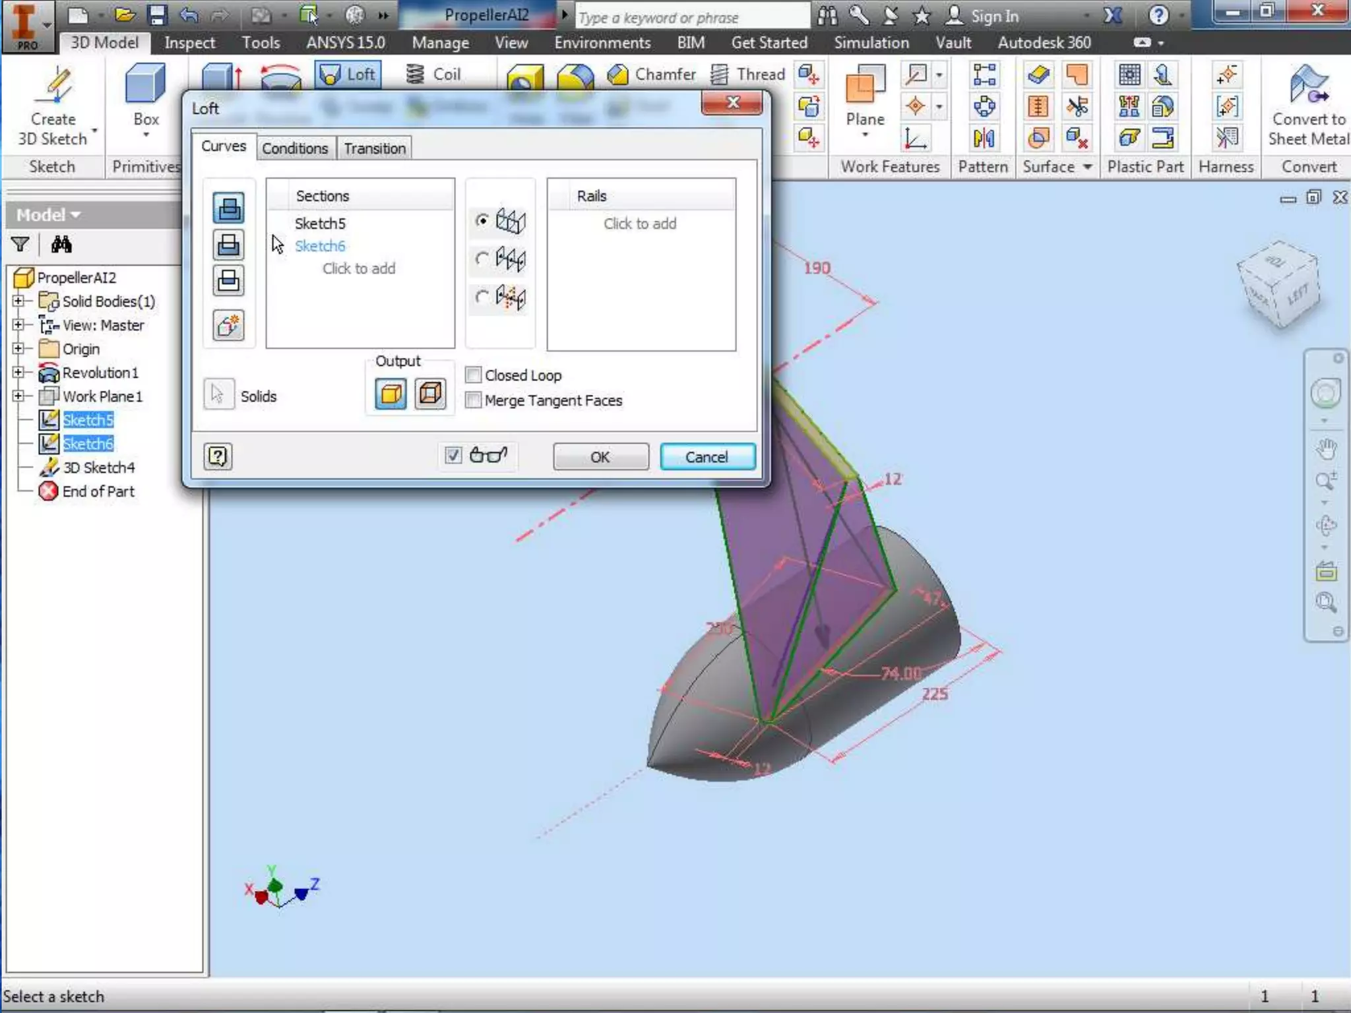Open the Thread tool
Viewport: 1351px width, 1013px height.
[748, 75]
